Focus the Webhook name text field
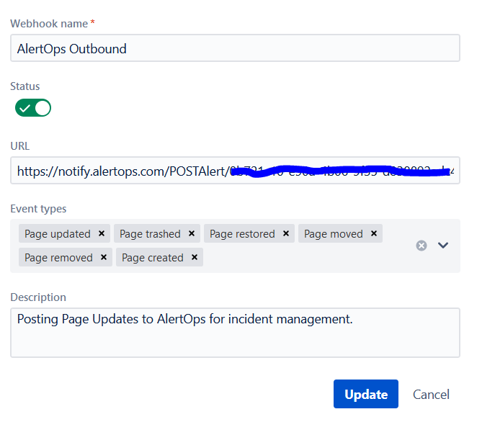Screen dimensions: 495x422 [x=235, y=49]
